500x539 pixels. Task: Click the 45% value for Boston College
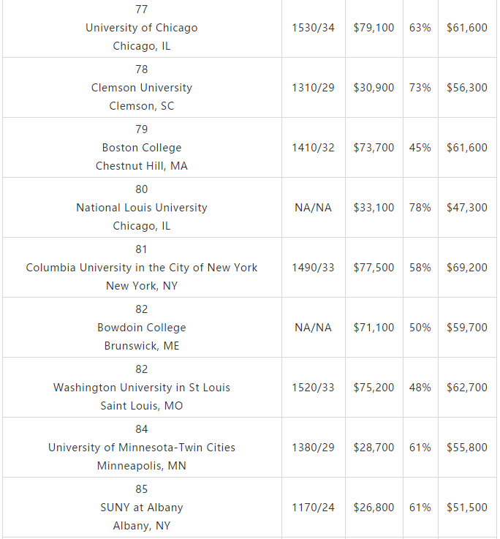click(420, 148)
